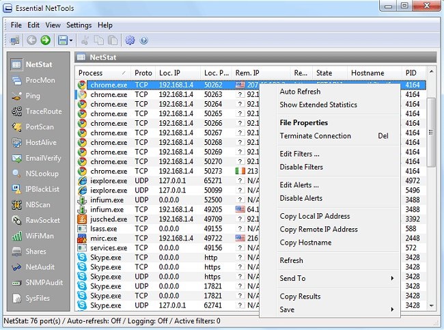
Task: Open the SNMPAudit tool
Action: click(37, 283)
